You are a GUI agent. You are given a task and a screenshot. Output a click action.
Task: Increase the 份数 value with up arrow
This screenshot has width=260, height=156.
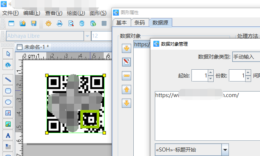(x=248, y=73)
